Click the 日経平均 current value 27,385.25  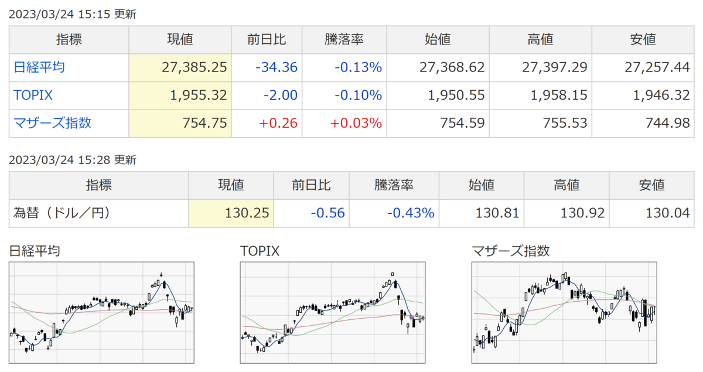(x=194, y=67)
